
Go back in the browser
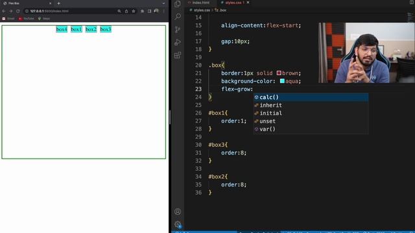4,11
